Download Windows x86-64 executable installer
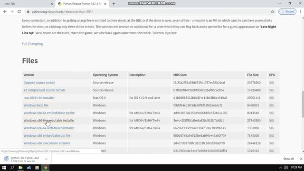Viewport: 304px width, 171px height. pos(49,120)
